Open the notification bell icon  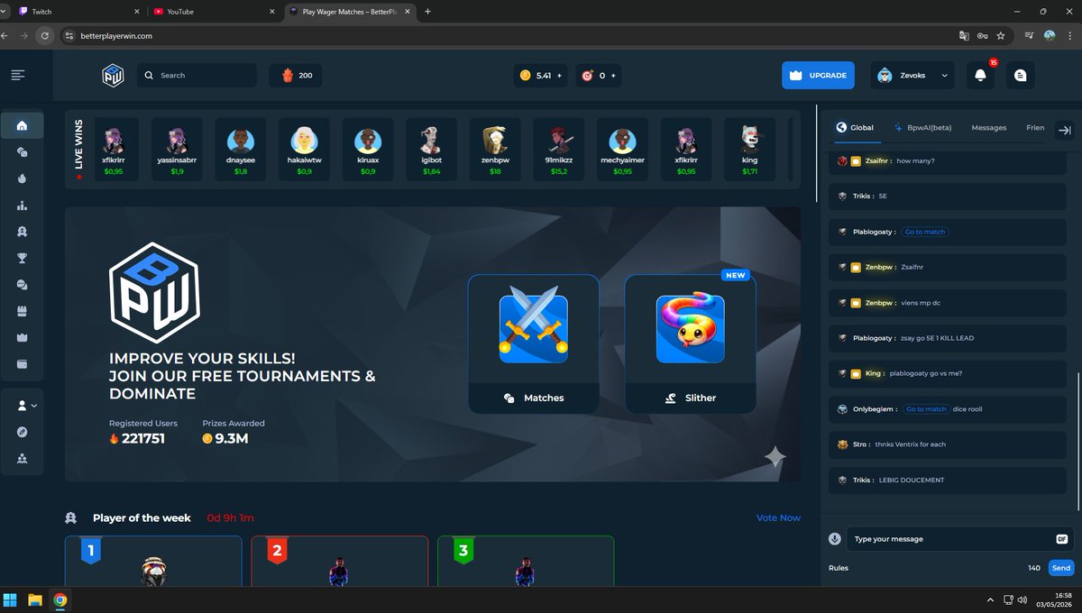[980, 76]
